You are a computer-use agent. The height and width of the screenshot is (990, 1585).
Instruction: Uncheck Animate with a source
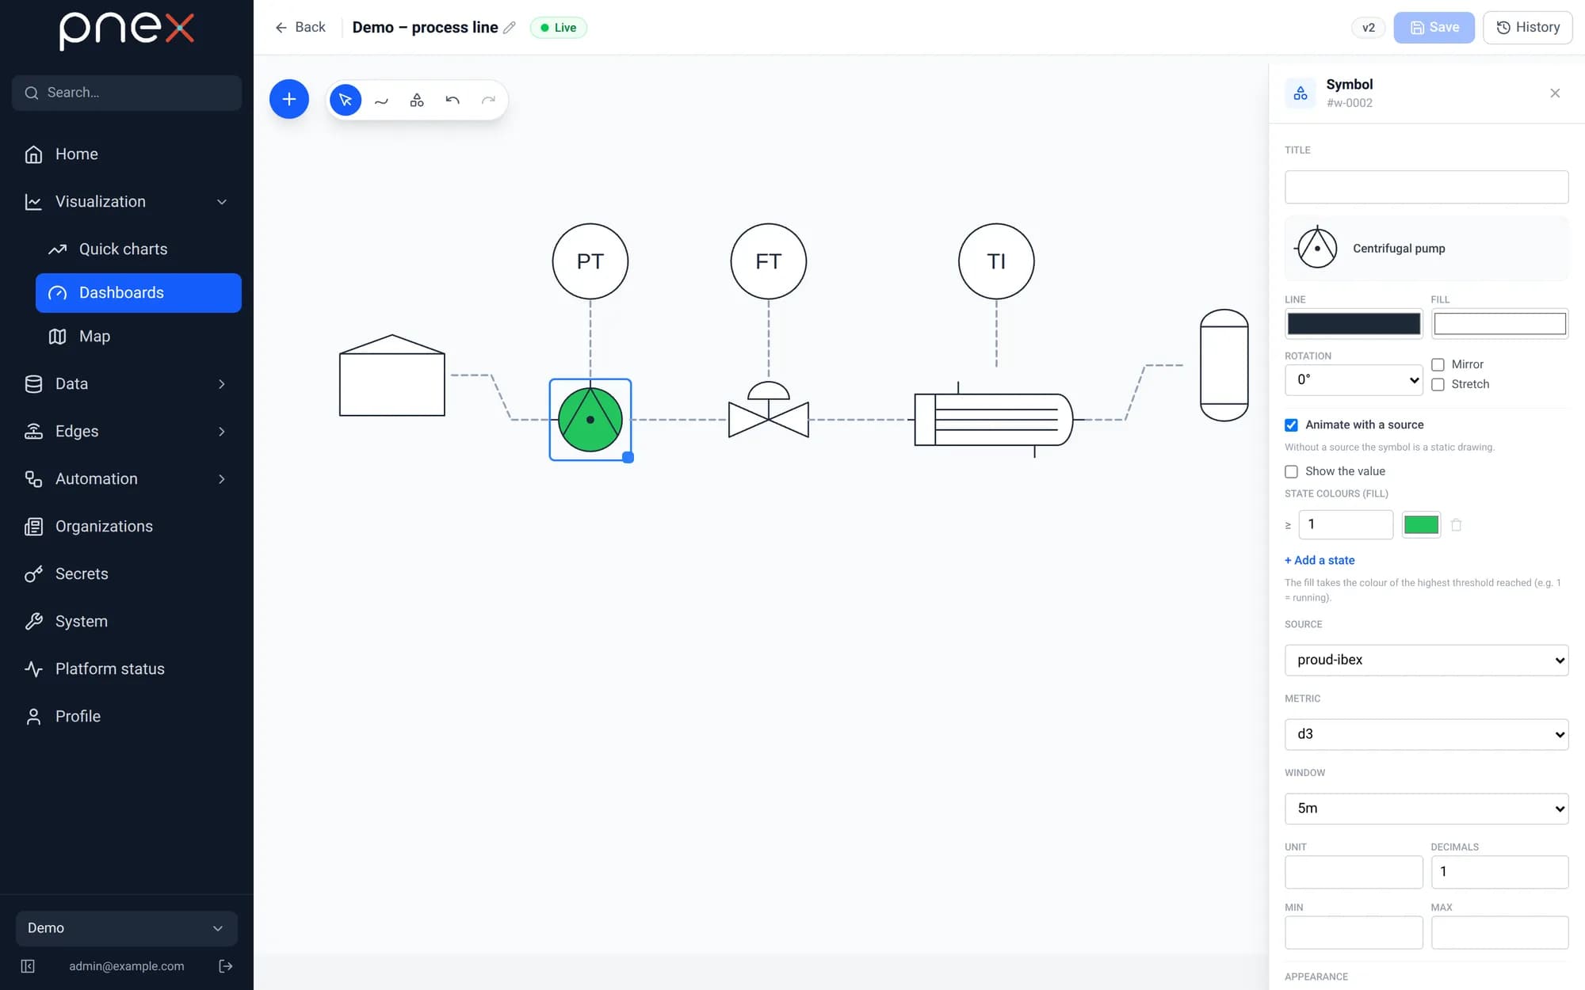[1291, 425]
